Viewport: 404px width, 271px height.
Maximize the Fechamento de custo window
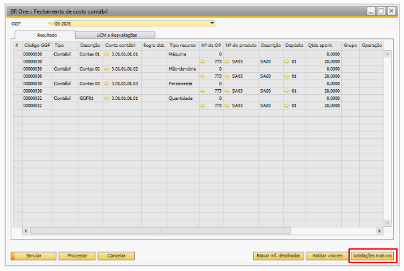pyautogui.click(x=381, y=11)
